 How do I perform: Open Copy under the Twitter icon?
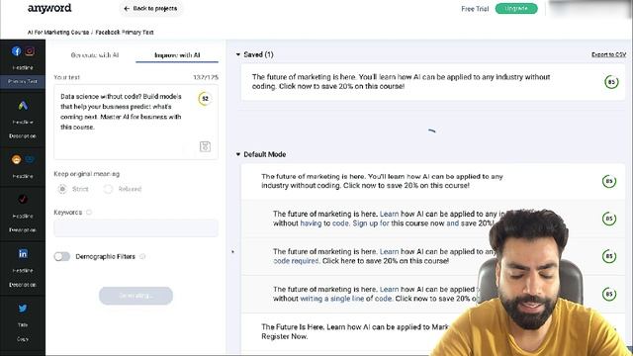[23, 339]
